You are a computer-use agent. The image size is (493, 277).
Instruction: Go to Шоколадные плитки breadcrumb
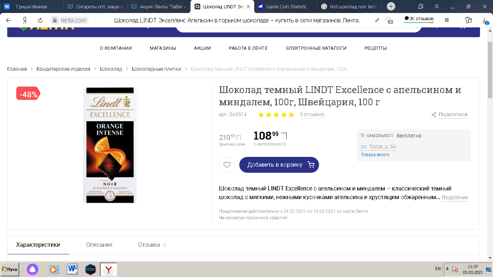156,69
